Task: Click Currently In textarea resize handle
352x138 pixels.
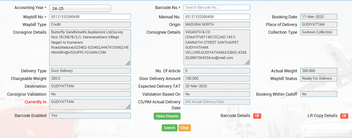Action: click(128, 107)
